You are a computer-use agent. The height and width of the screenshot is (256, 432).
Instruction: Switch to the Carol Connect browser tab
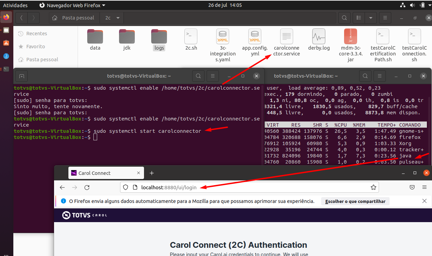click(106, 173)
